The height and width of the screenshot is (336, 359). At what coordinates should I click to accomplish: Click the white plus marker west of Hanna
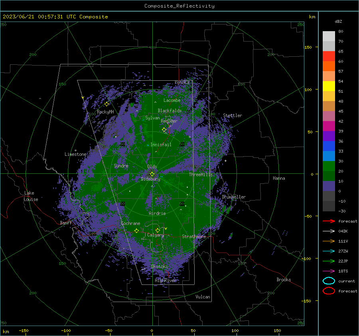(x=225, y=161)
